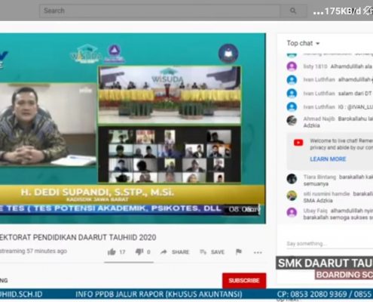The width and height of the screenshot is (373, 302).
Task: Dislike the video with thumbs down
Action: (139, 251)
